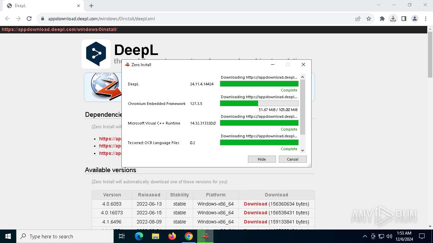Toggle the Chrome side panel icon
433x243 pixels.
404,19
